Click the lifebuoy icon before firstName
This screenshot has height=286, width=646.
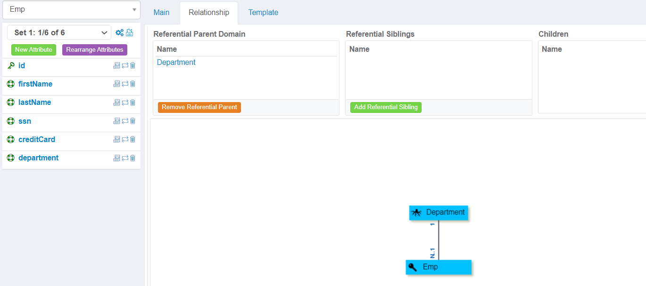(x=11, y=84)
